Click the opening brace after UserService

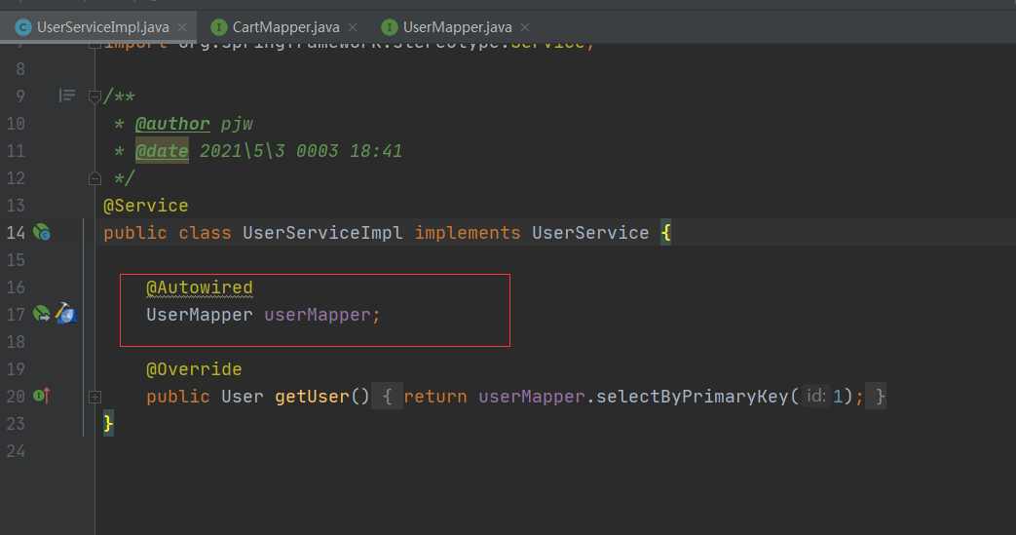665,232
